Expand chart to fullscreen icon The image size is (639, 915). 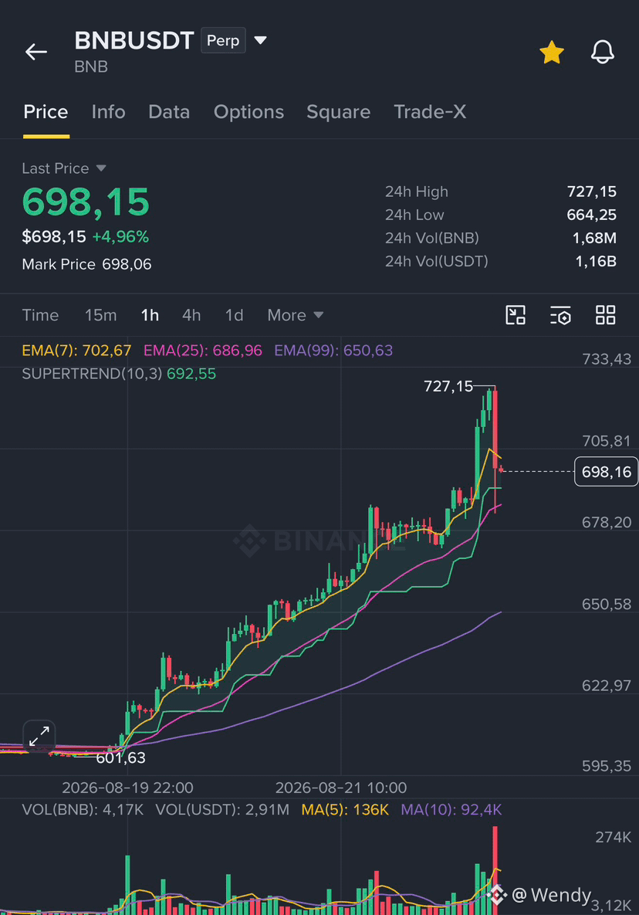tap(39, 737)
